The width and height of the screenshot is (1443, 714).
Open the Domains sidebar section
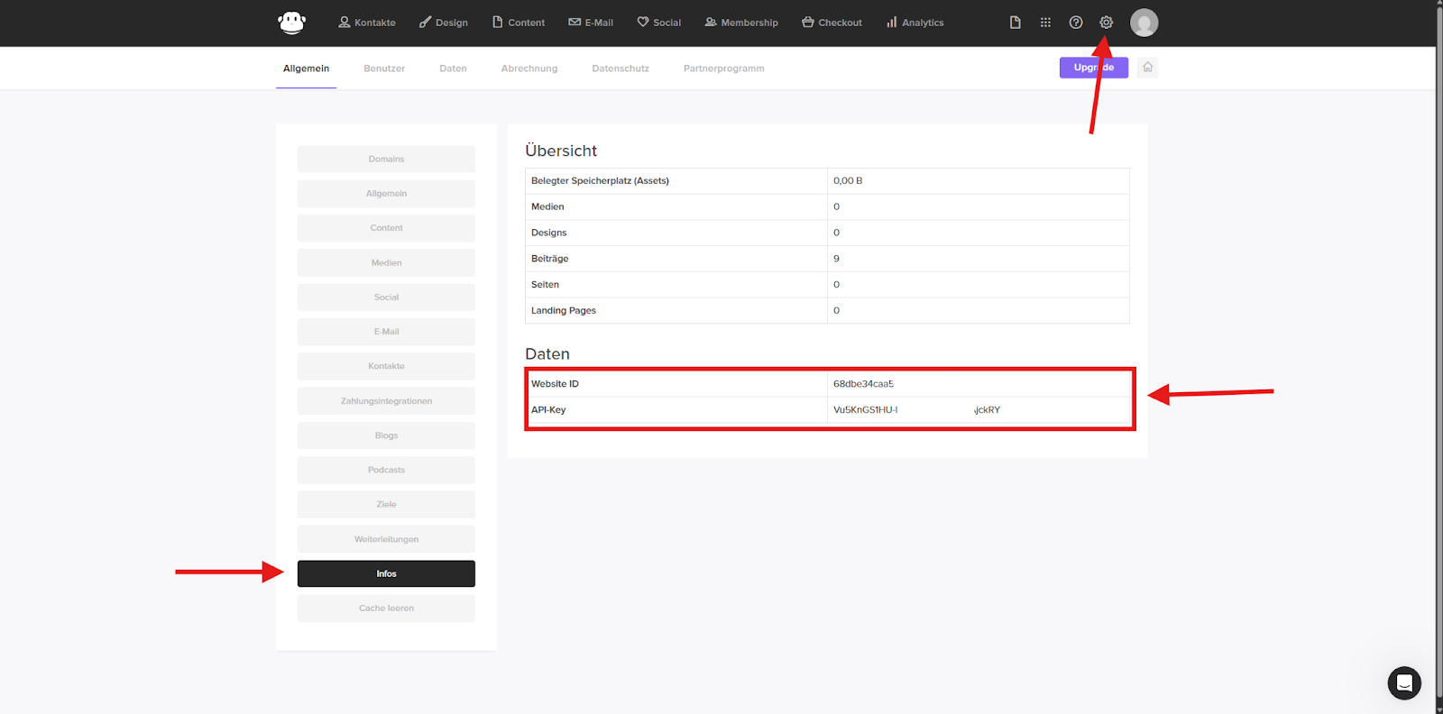pyautogui.click(x=386, y=159)
